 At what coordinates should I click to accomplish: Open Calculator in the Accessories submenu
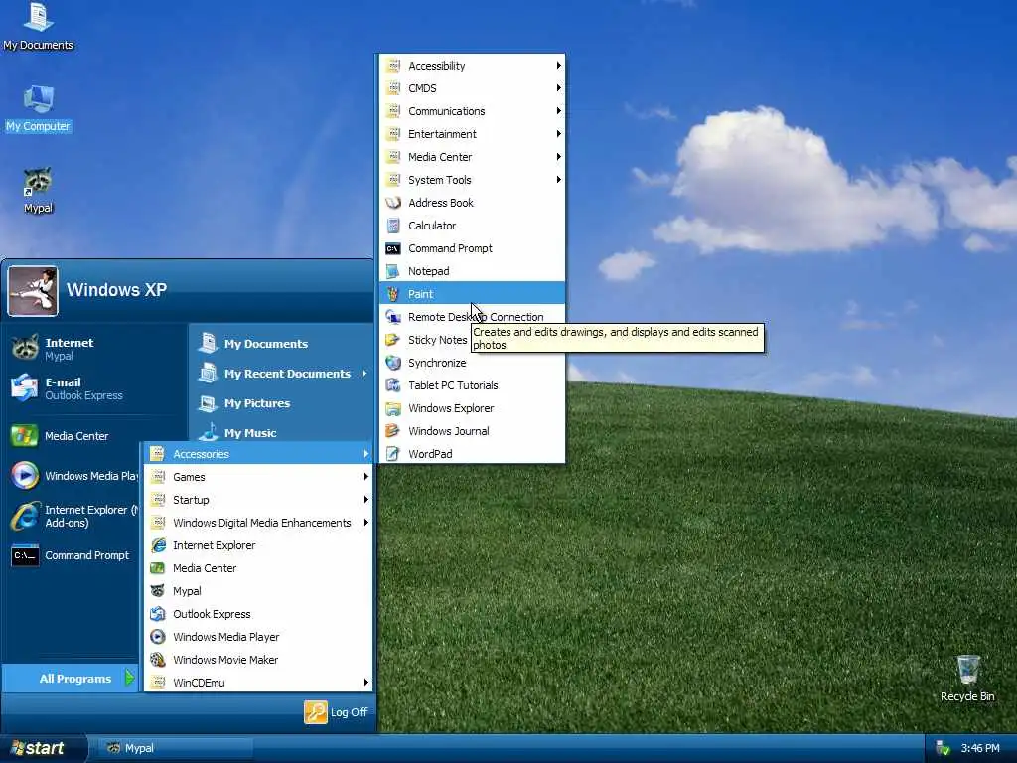coord(472,226)
